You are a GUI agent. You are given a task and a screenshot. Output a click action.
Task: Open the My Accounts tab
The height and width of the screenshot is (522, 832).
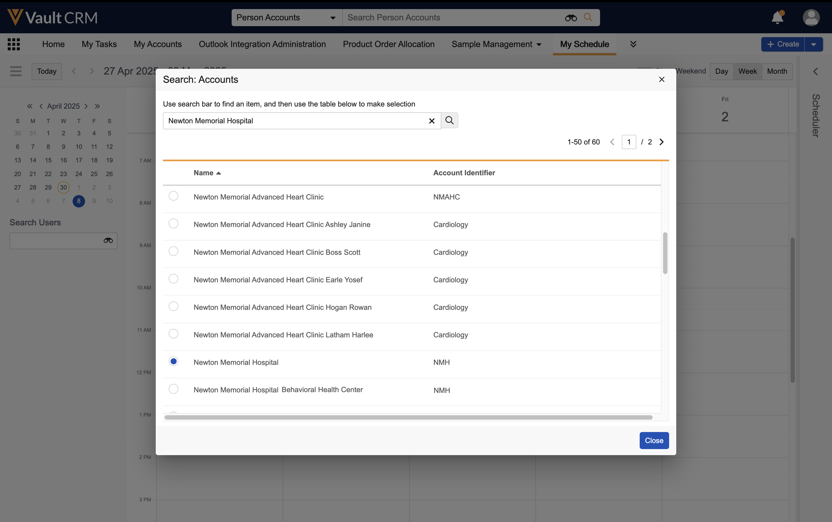(x=158, y=44)
